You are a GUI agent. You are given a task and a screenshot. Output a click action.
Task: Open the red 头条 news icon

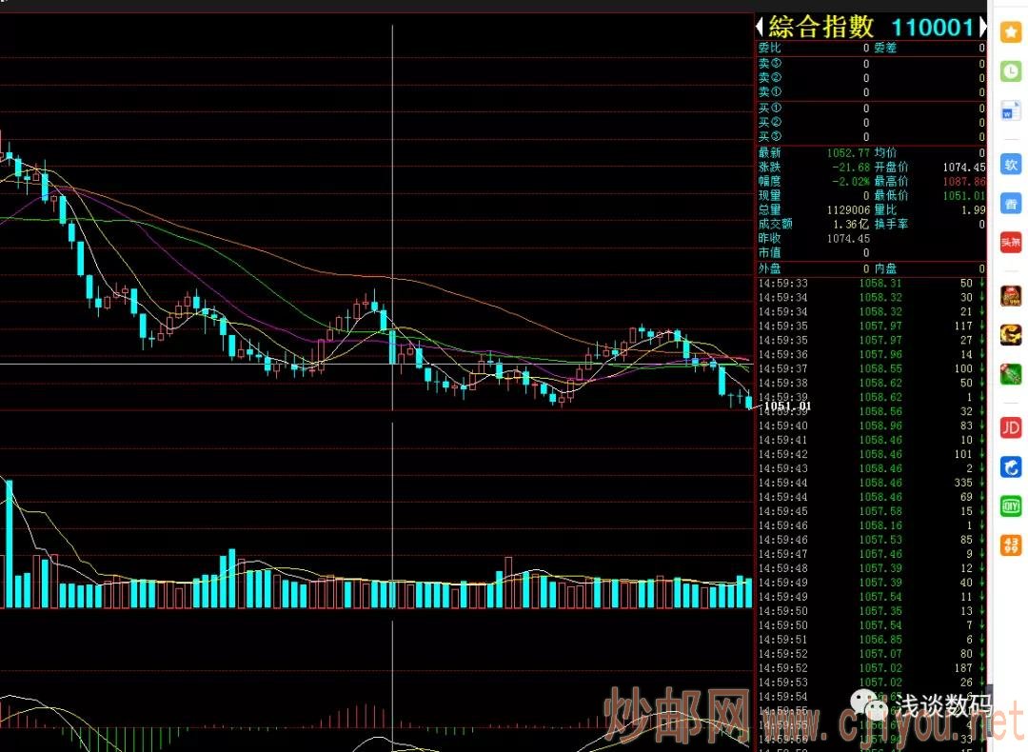[1010, 242]
